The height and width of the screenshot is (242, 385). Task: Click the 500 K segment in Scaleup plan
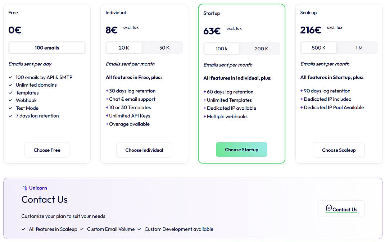click(318, 47)
